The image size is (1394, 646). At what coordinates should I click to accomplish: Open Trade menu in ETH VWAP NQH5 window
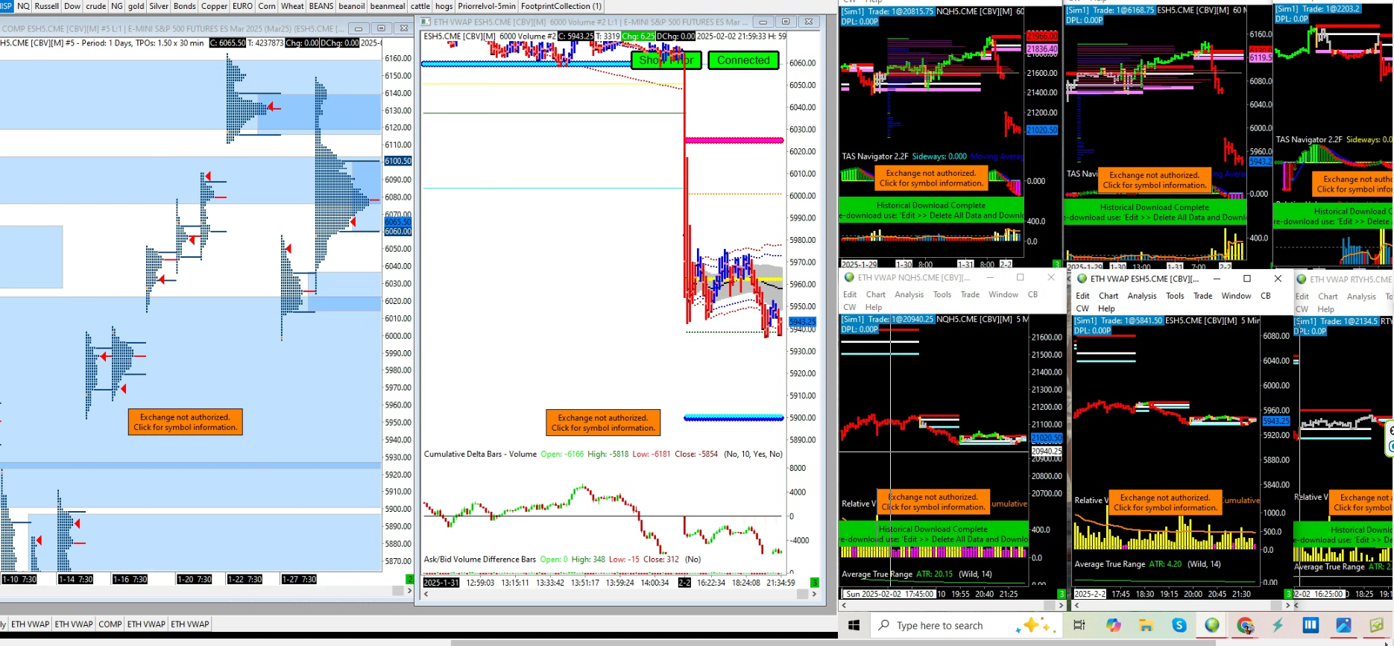[970, 294]
